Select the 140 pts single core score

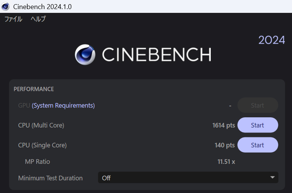[x=225, y=145]
